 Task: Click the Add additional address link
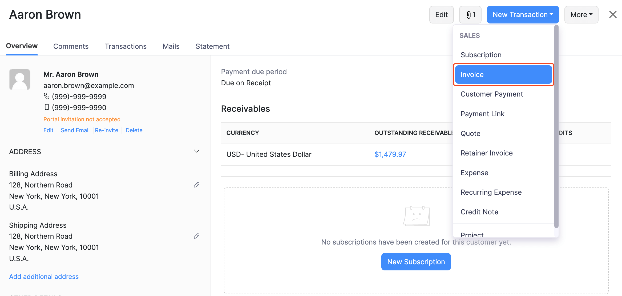point(44,277)
